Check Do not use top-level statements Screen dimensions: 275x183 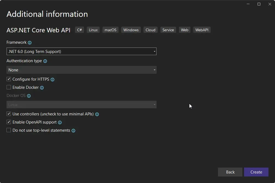point(8,130)
